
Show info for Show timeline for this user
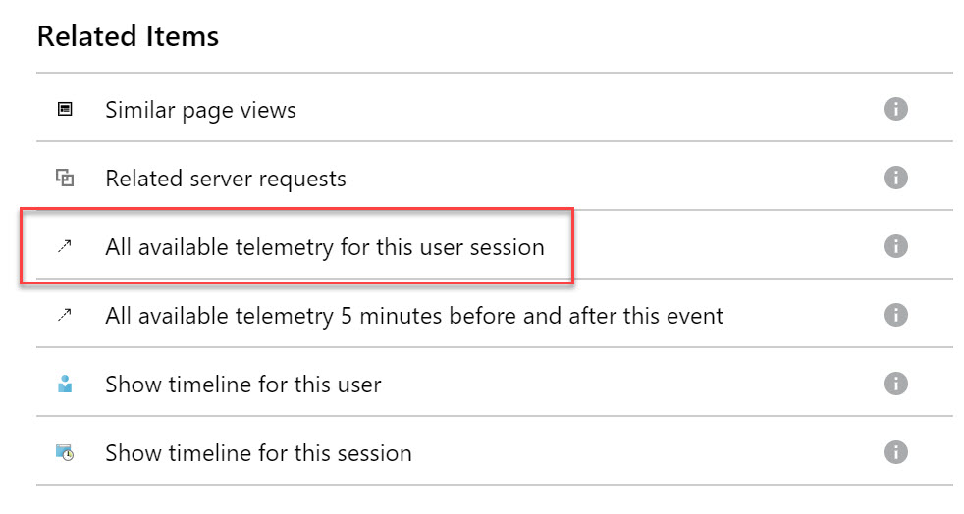(895, 384)
